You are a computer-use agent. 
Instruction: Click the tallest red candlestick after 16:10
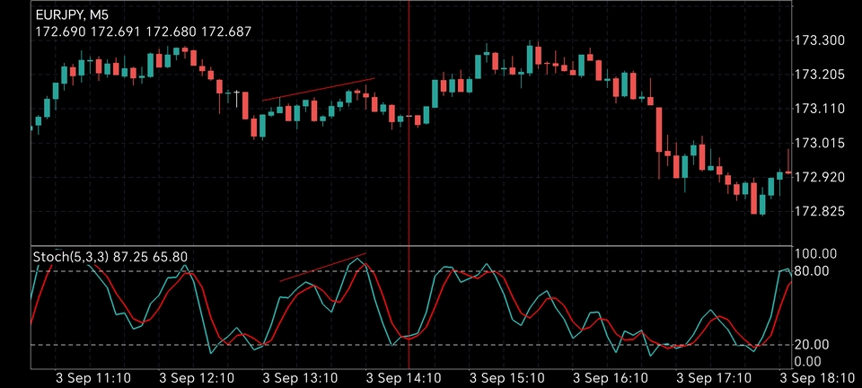660,130
